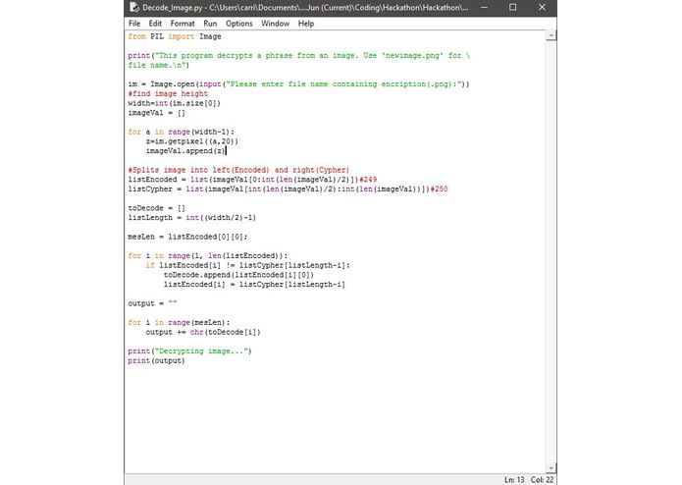
Task: Open the Edit menu
Action: (155, 24)
